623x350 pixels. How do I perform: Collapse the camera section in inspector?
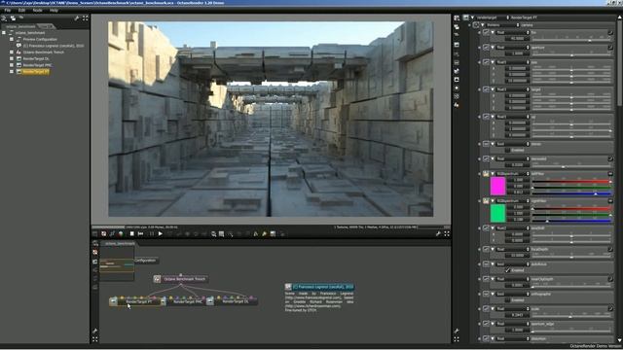tap(483, 25)
